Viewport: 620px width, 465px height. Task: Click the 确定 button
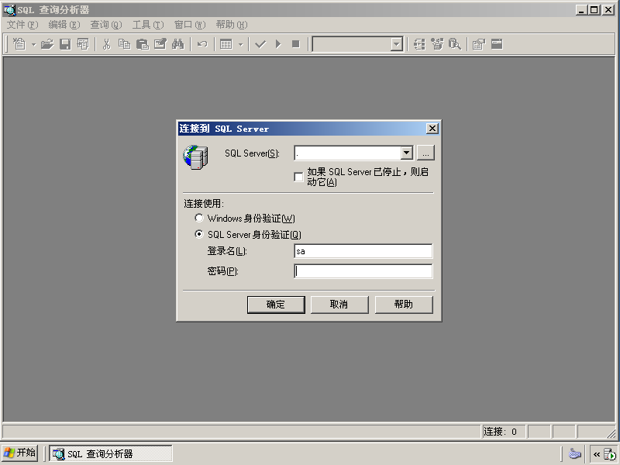(276, 305)
